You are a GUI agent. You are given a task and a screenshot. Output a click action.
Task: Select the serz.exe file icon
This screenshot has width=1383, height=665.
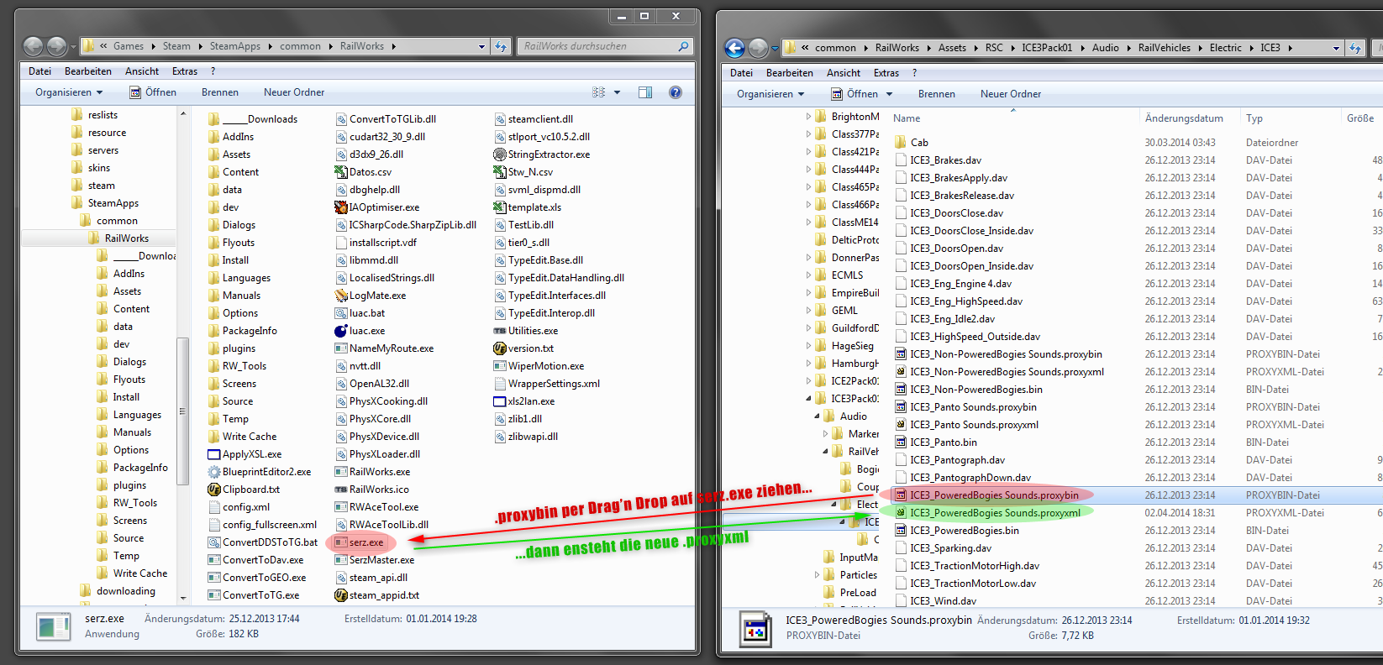pos(340,542)
